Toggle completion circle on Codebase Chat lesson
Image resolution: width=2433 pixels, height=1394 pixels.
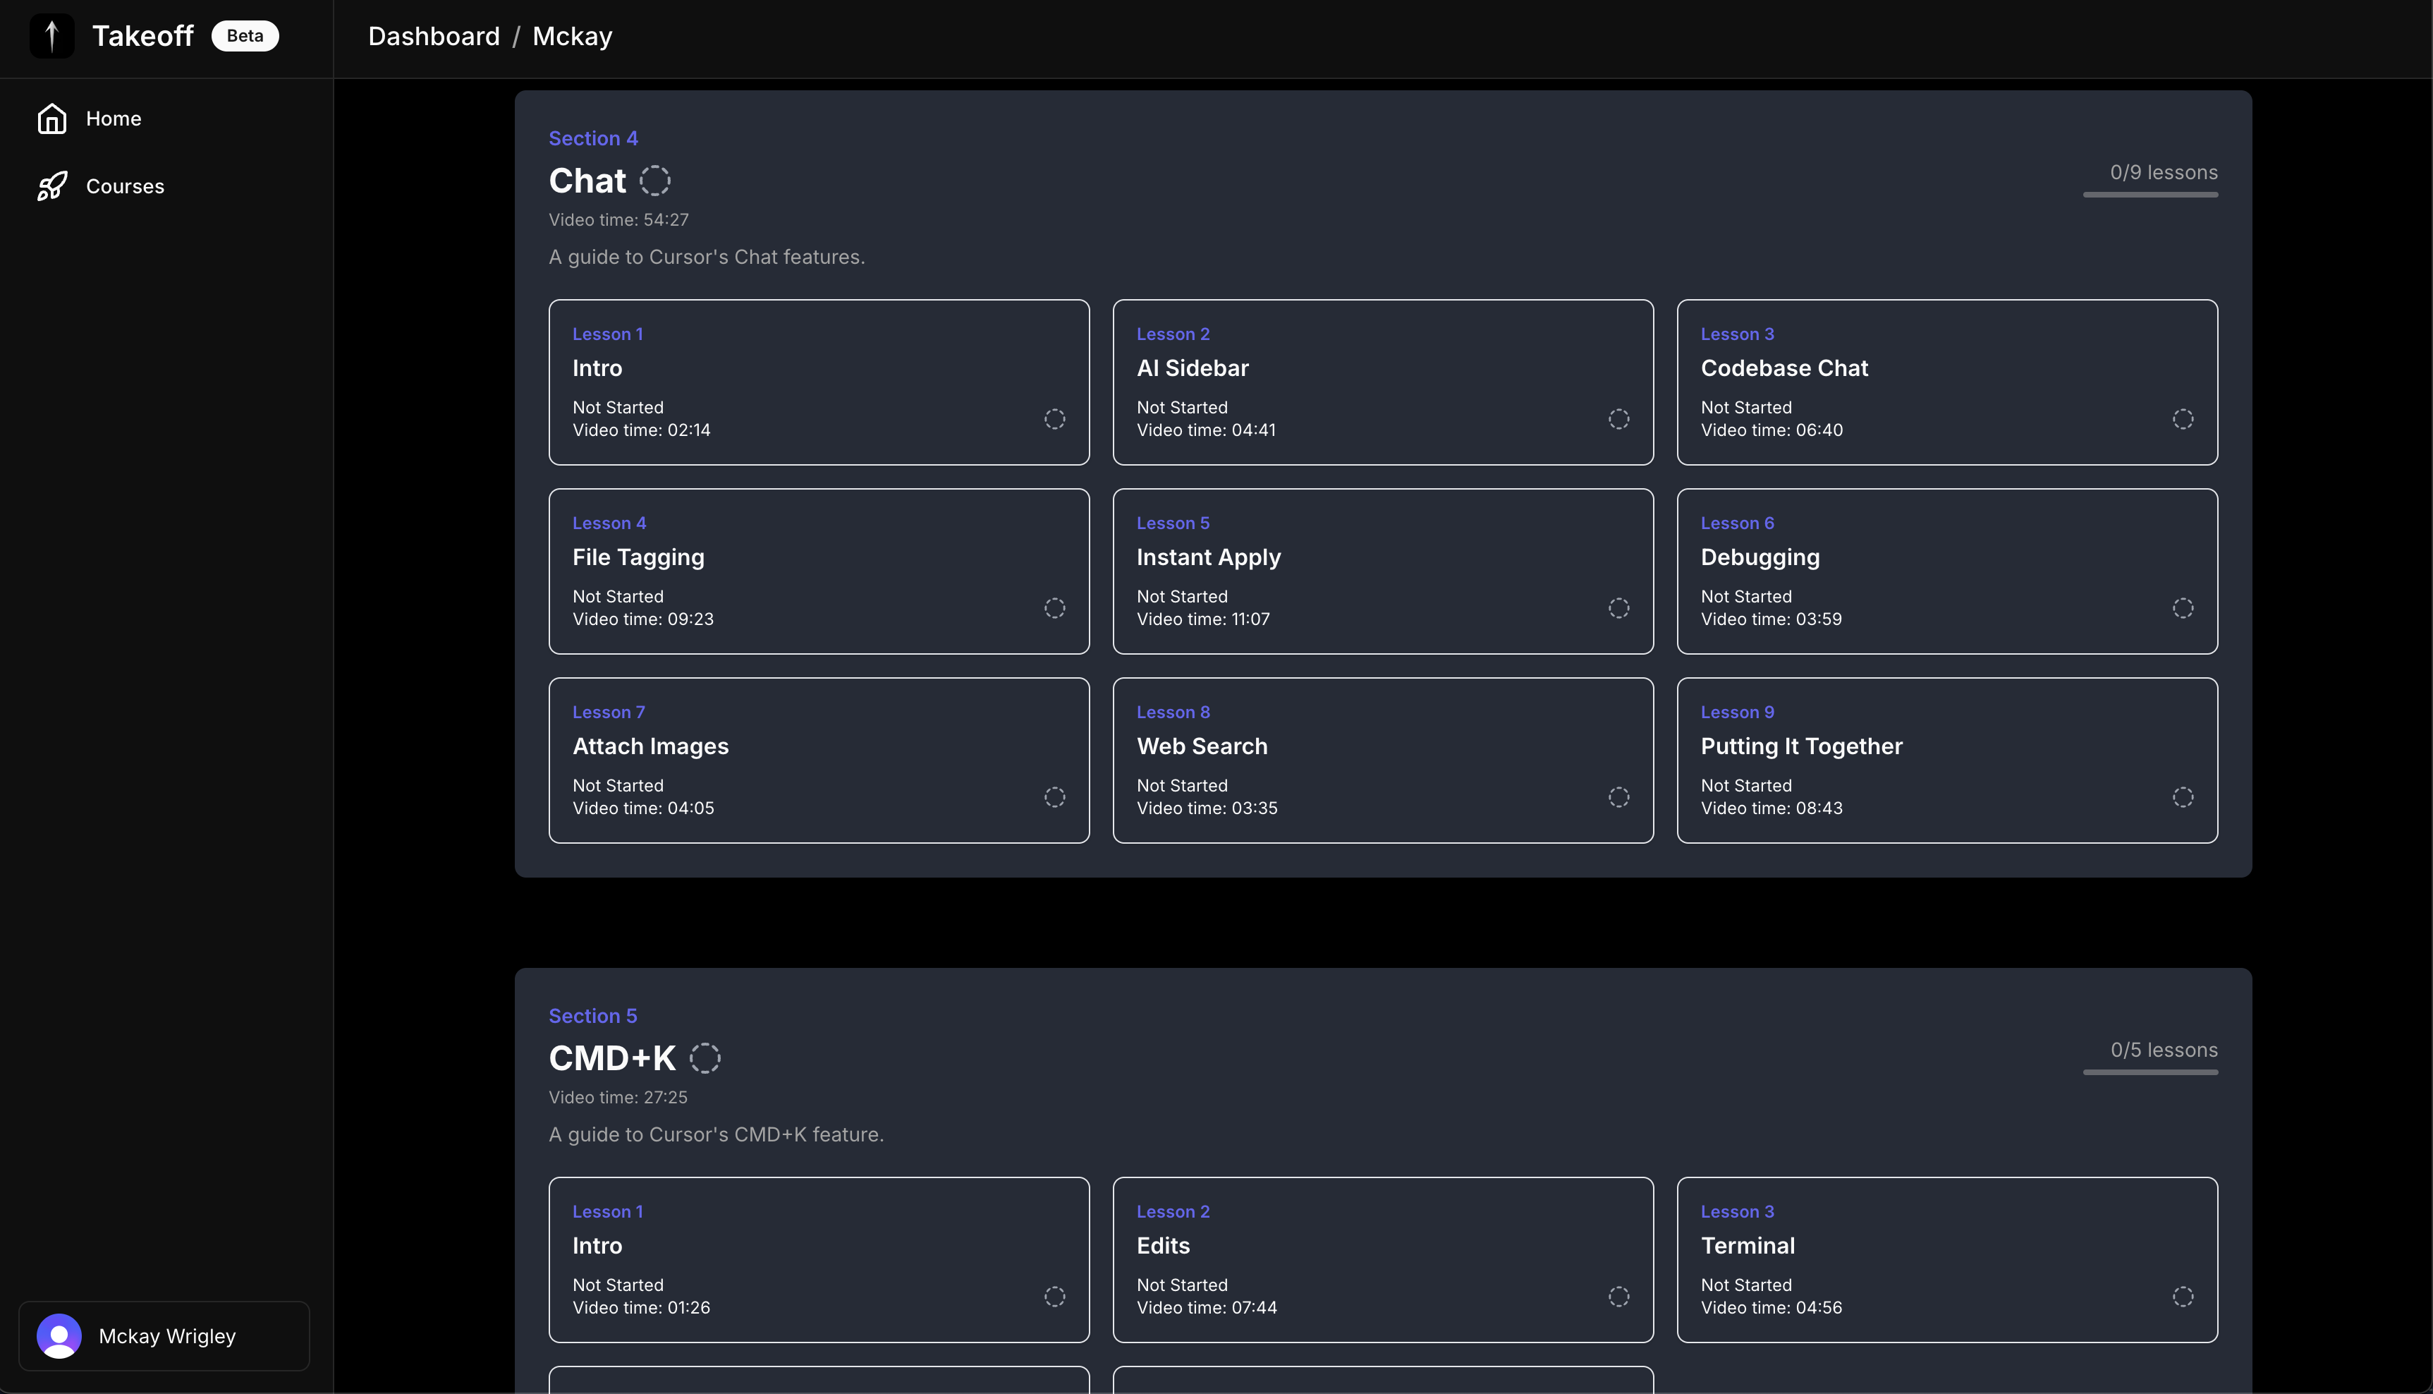[x=2183, y=419]
